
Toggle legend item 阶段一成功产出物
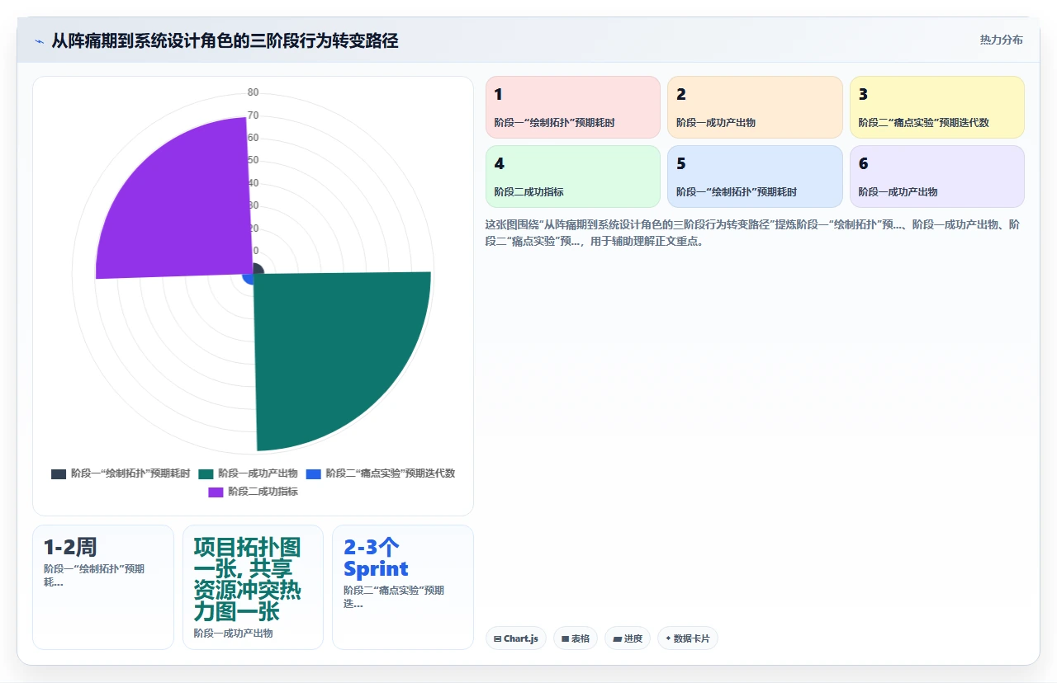248,473
